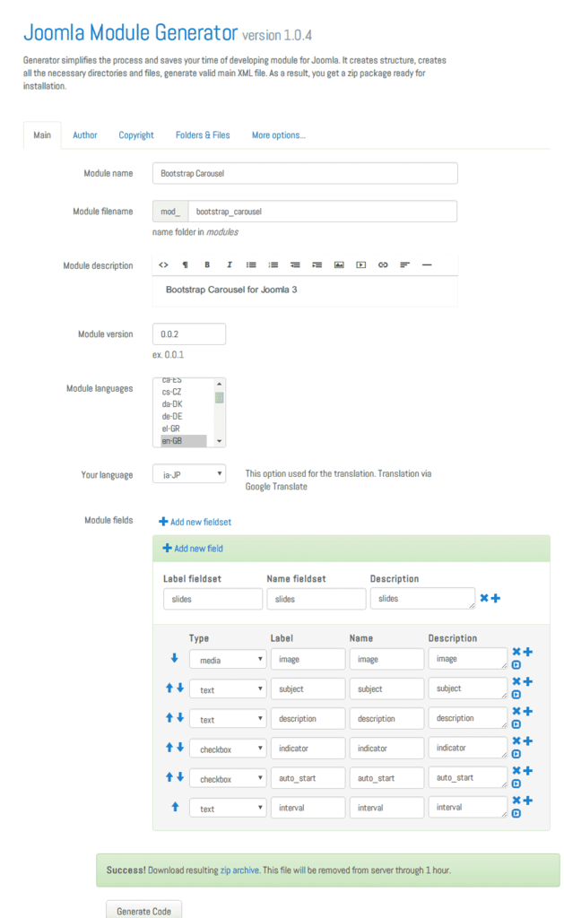Open text alignment icon in editor toolbar
This screenshot has height=918, width=564.
[404, 264]
